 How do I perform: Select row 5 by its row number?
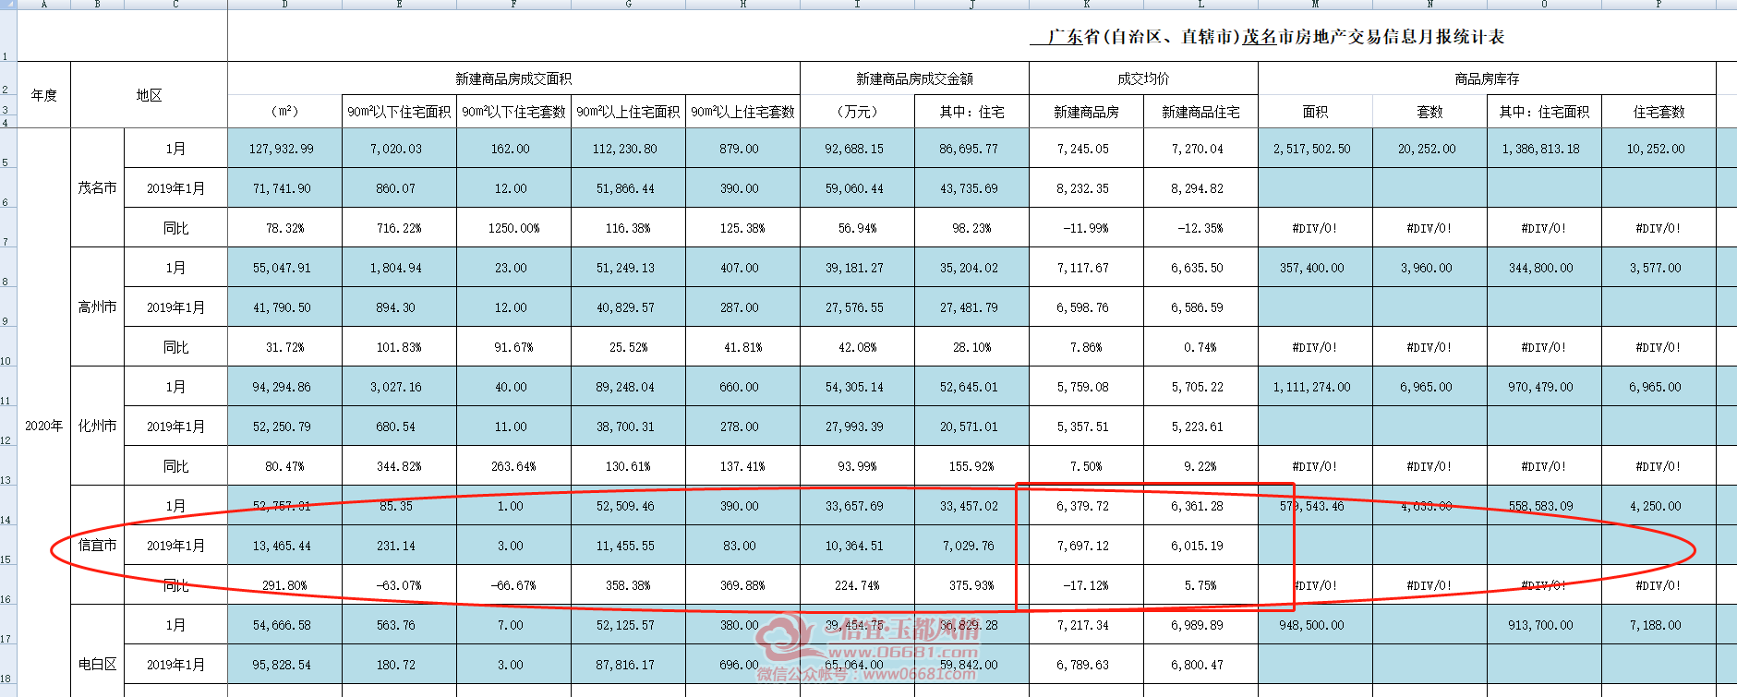(7, 148)
